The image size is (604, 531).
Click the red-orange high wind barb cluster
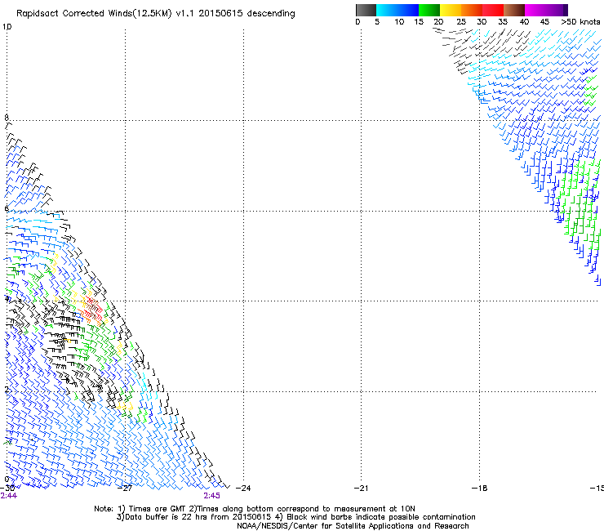click(91, 310)
